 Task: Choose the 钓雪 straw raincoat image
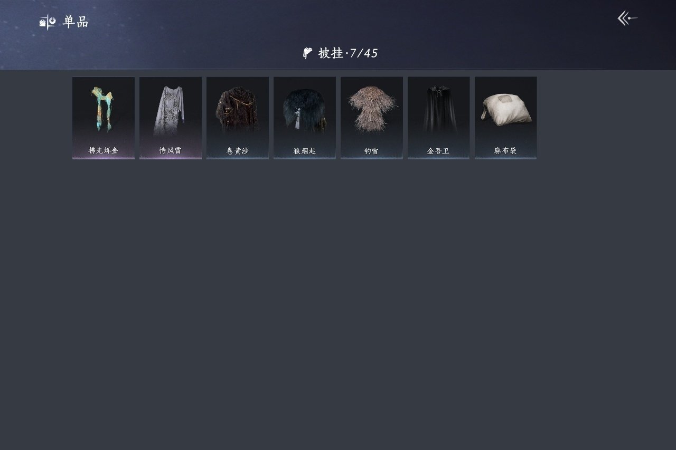[x=372, y=109]
